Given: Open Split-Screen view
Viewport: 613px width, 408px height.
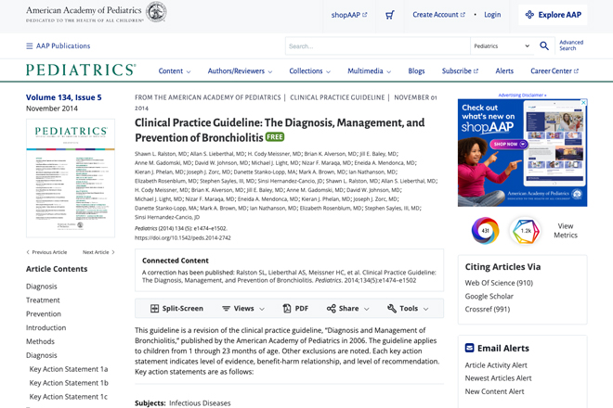Looking at the screenshot, I should pos(176,309).
